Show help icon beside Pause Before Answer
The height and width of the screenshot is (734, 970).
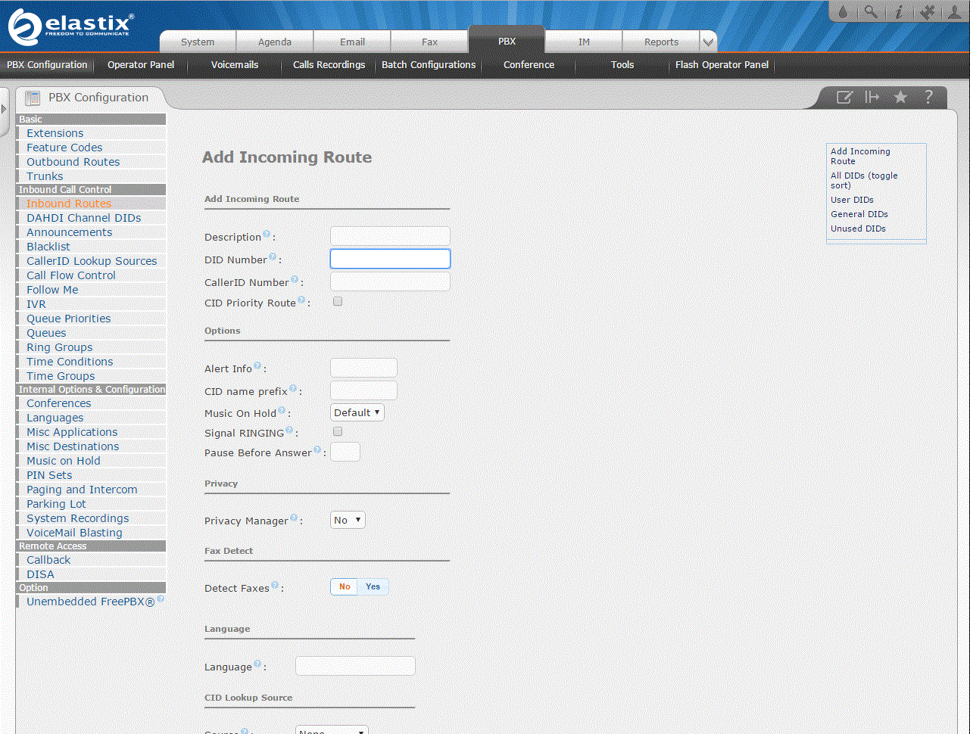coord(317,450)
